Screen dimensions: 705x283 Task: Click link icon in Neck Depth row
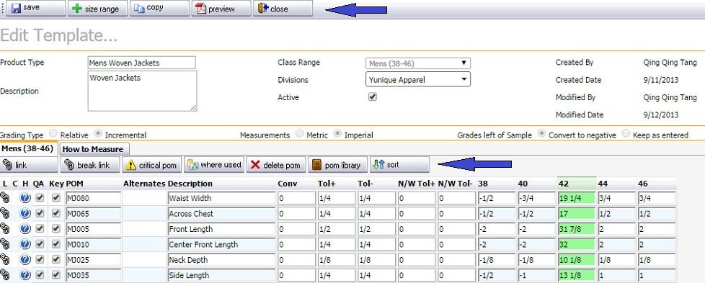point(4,260)
